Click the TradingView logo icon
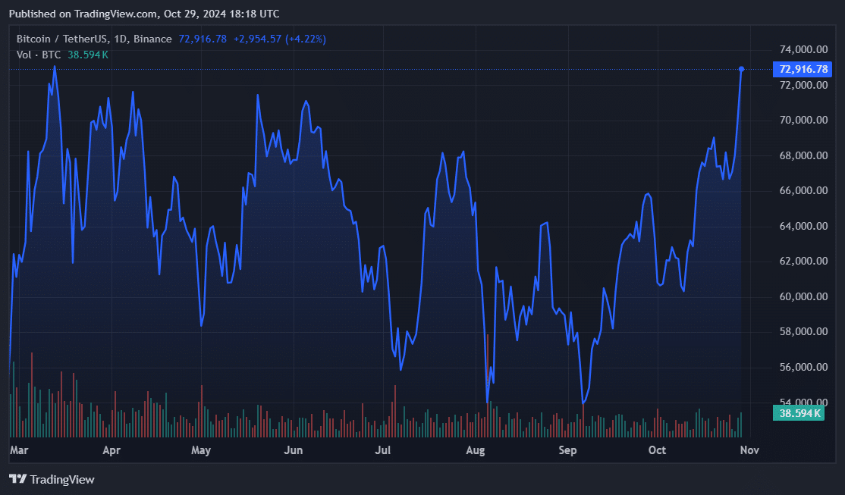The width and height of the screenshot is (845, 495). (17, 479)
